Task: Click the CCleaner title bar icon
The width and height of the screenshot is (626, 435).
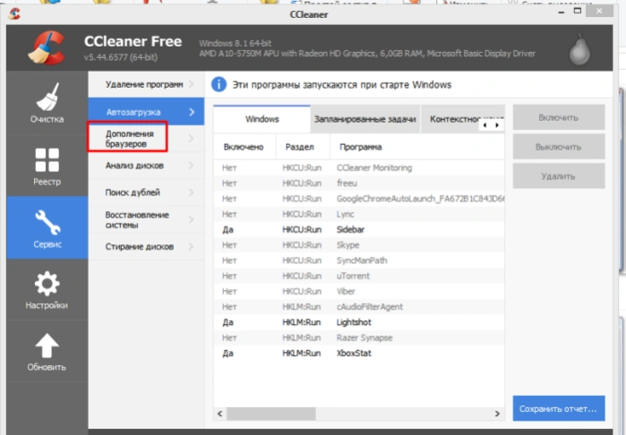Action: pyautogui.click(x=14, y=13)
